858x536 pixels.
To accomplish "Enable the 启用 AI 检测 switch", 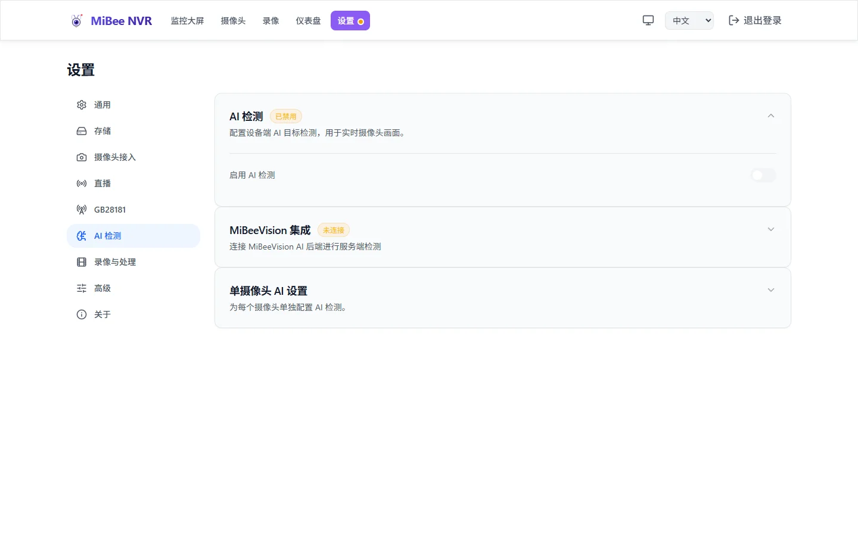I will click(x=763, y=175).
